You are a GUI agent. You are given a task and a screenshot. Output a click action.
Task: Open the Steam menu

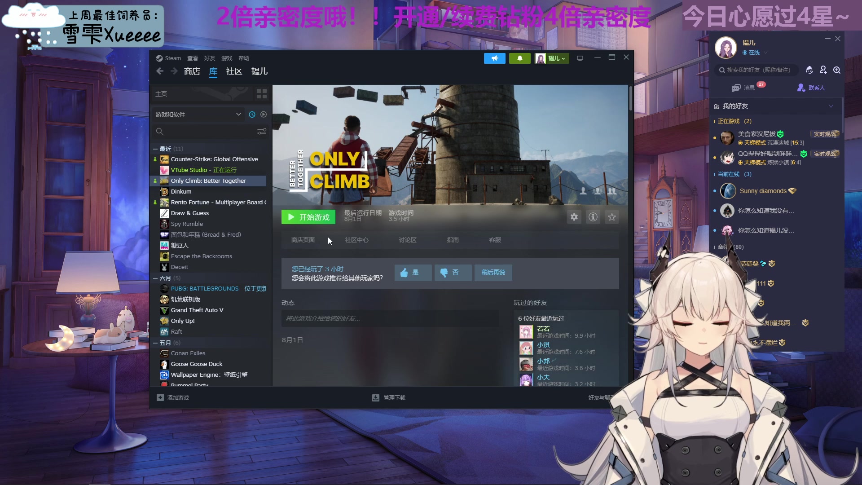coord(168,58)
